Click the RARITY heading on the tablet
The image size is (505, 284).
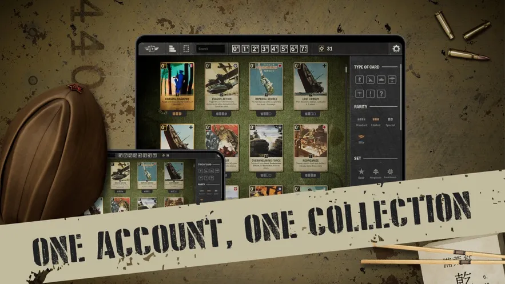click(x=360, y=106)
